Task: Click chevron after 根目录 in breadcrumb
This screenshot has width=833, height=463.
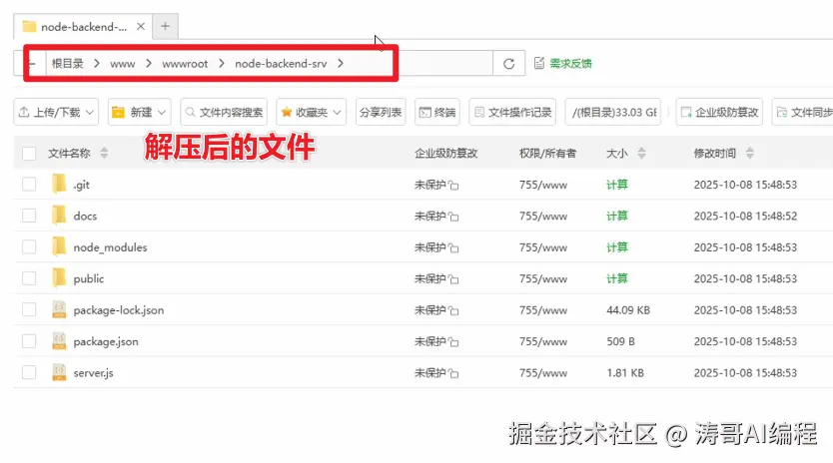Action: click(97, 64)
